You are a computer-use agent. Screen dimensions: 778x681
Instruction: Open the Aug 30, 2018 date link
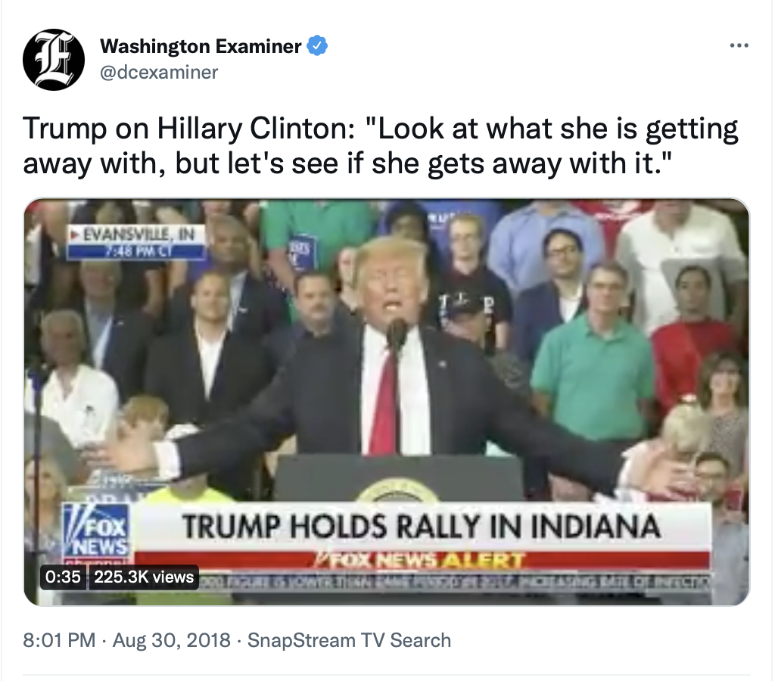point(172,640)
